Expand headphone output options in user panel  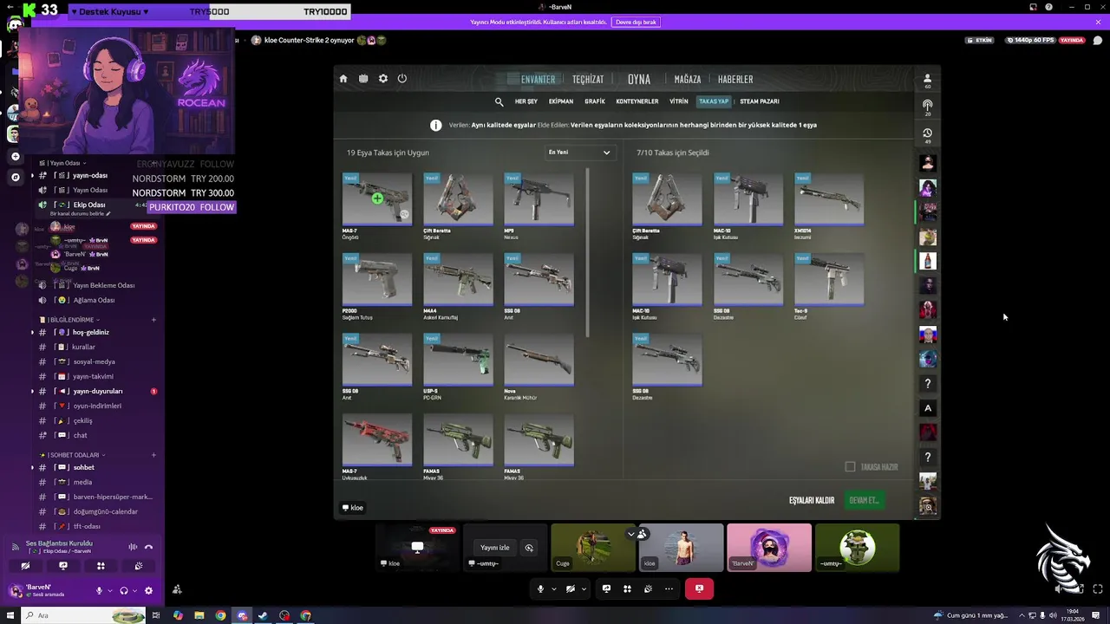click(136, 591)
